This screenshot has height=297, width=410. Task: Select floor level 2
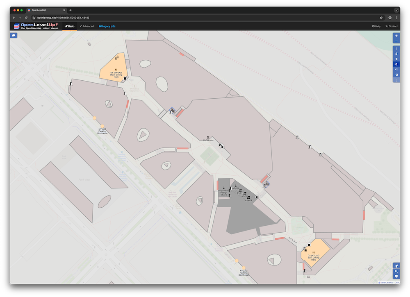pos(396,54)
